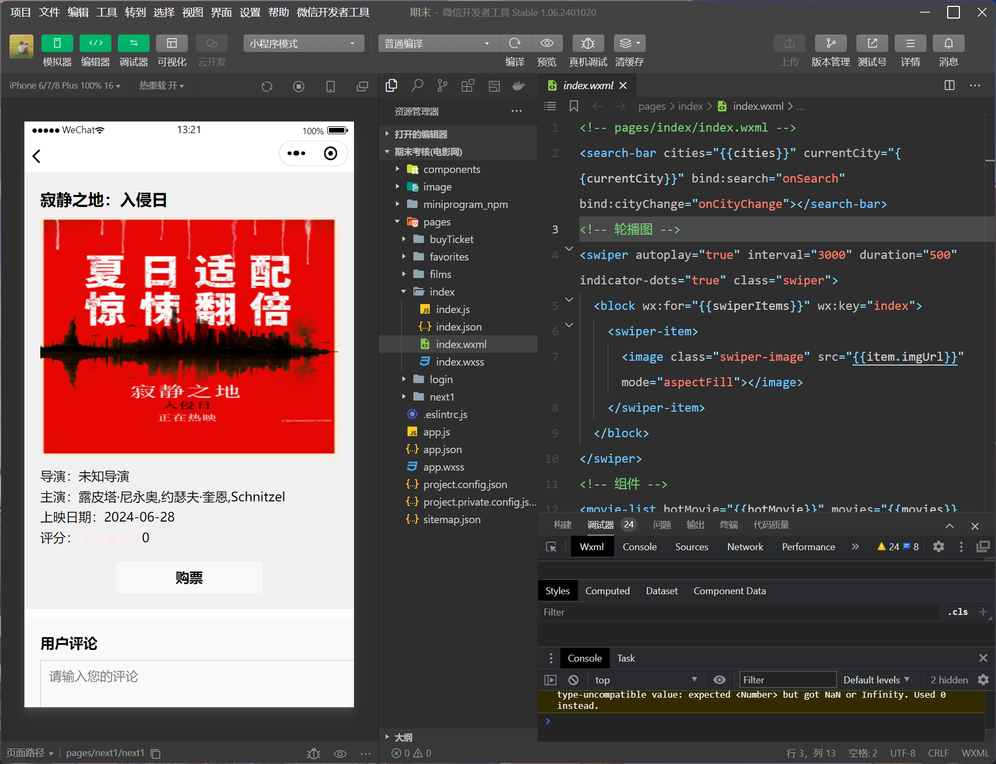Image resolution: width=996 pixels, height=764 pixels.
Task: Stop the simulator with the stop icon
Action: 299,86
